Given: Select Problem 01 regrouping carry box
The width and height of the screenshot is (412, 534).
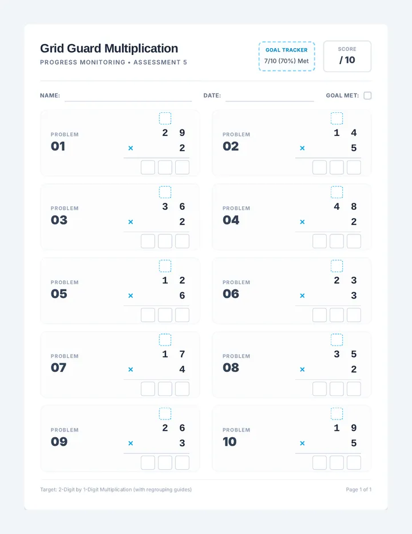Looking at the screenshot, I should [165, 119].
